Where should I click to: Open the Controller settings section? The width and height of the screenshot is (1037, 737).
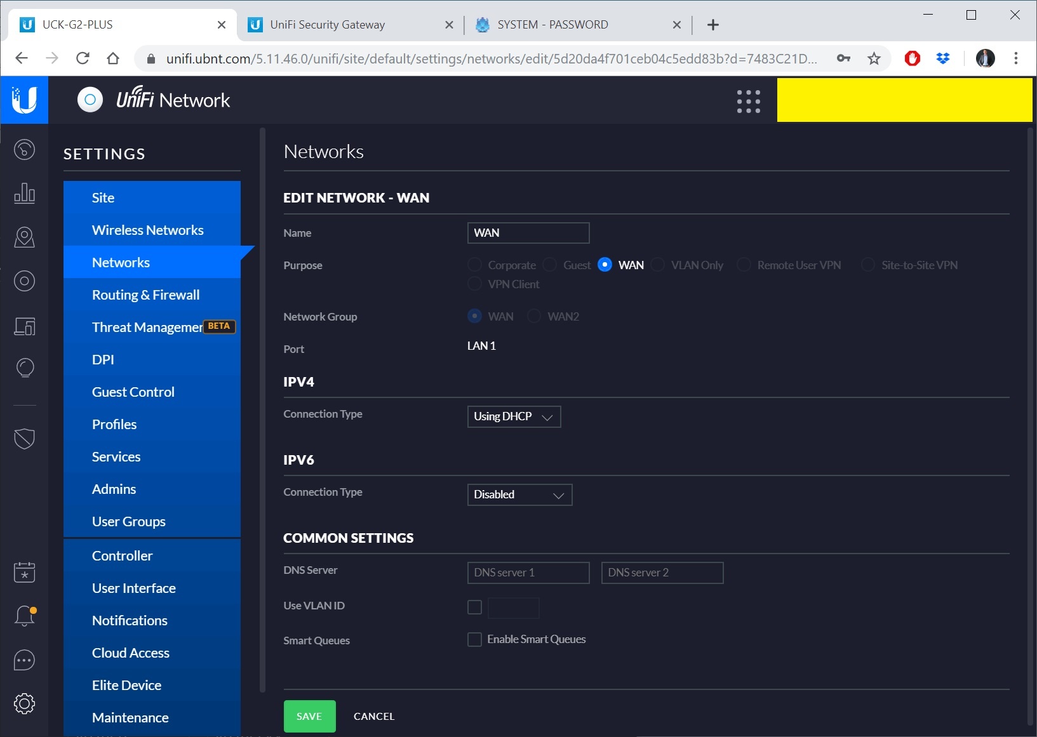tap(152, 555)
